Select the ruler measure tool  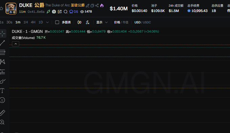(2, 113)
